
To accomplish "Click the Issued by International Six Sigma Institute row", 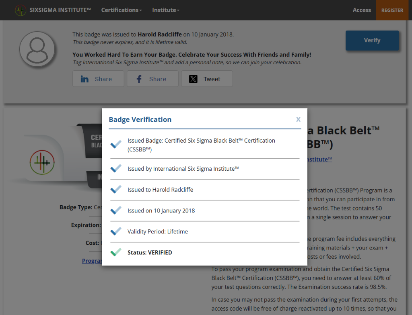I will 183,169.
